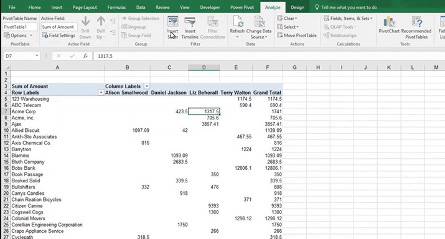Click Group Selection
The width and height of the screenshot is (445, 239).
140,19
